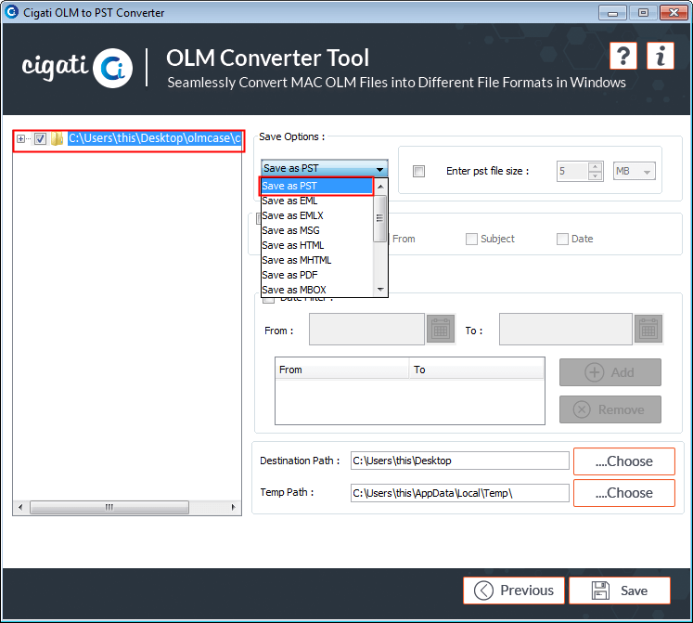693x623 pixels.
Task: Go back with the Previous button
Action: coord(514,591)
